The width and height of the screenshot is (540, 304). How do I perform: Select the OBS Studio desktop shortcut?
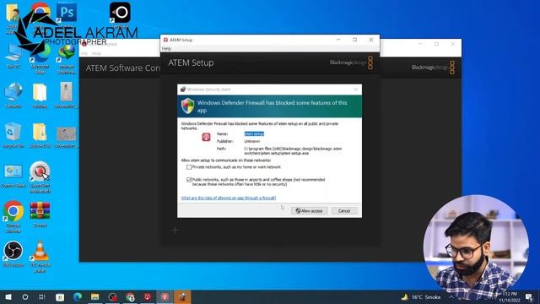(13, 254)
